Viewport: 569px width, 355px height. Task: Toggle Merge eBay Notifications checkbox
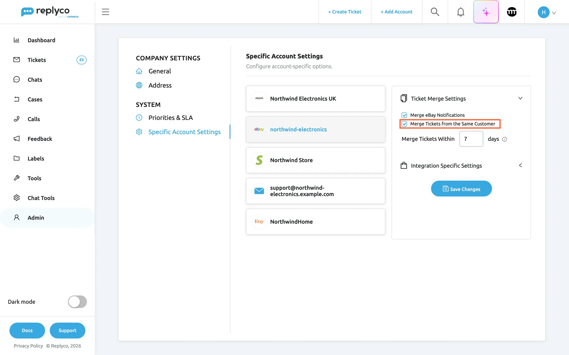404,115
